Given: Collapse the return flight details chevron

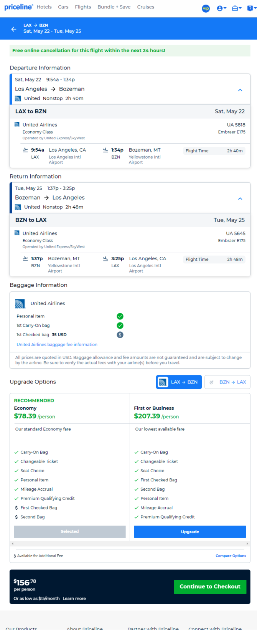Looking at the screenshot, I should pos(240,198).
